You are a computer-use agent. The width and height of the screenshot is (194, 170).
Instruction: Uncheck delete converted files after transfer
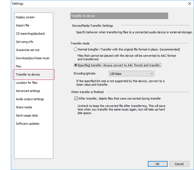pyautogui.click(x=76, y=99)
